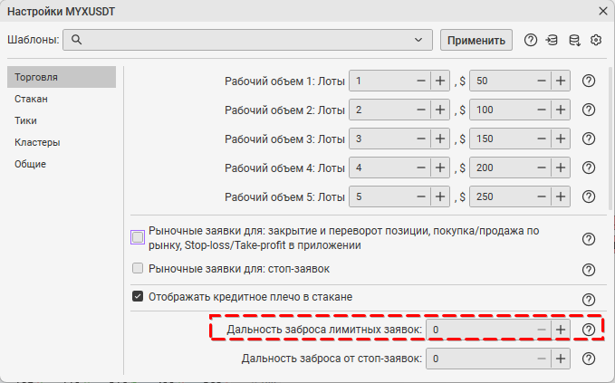Increase dollar amount for Рабочий объем 5
615x383 pixels.
click(561, 196)
